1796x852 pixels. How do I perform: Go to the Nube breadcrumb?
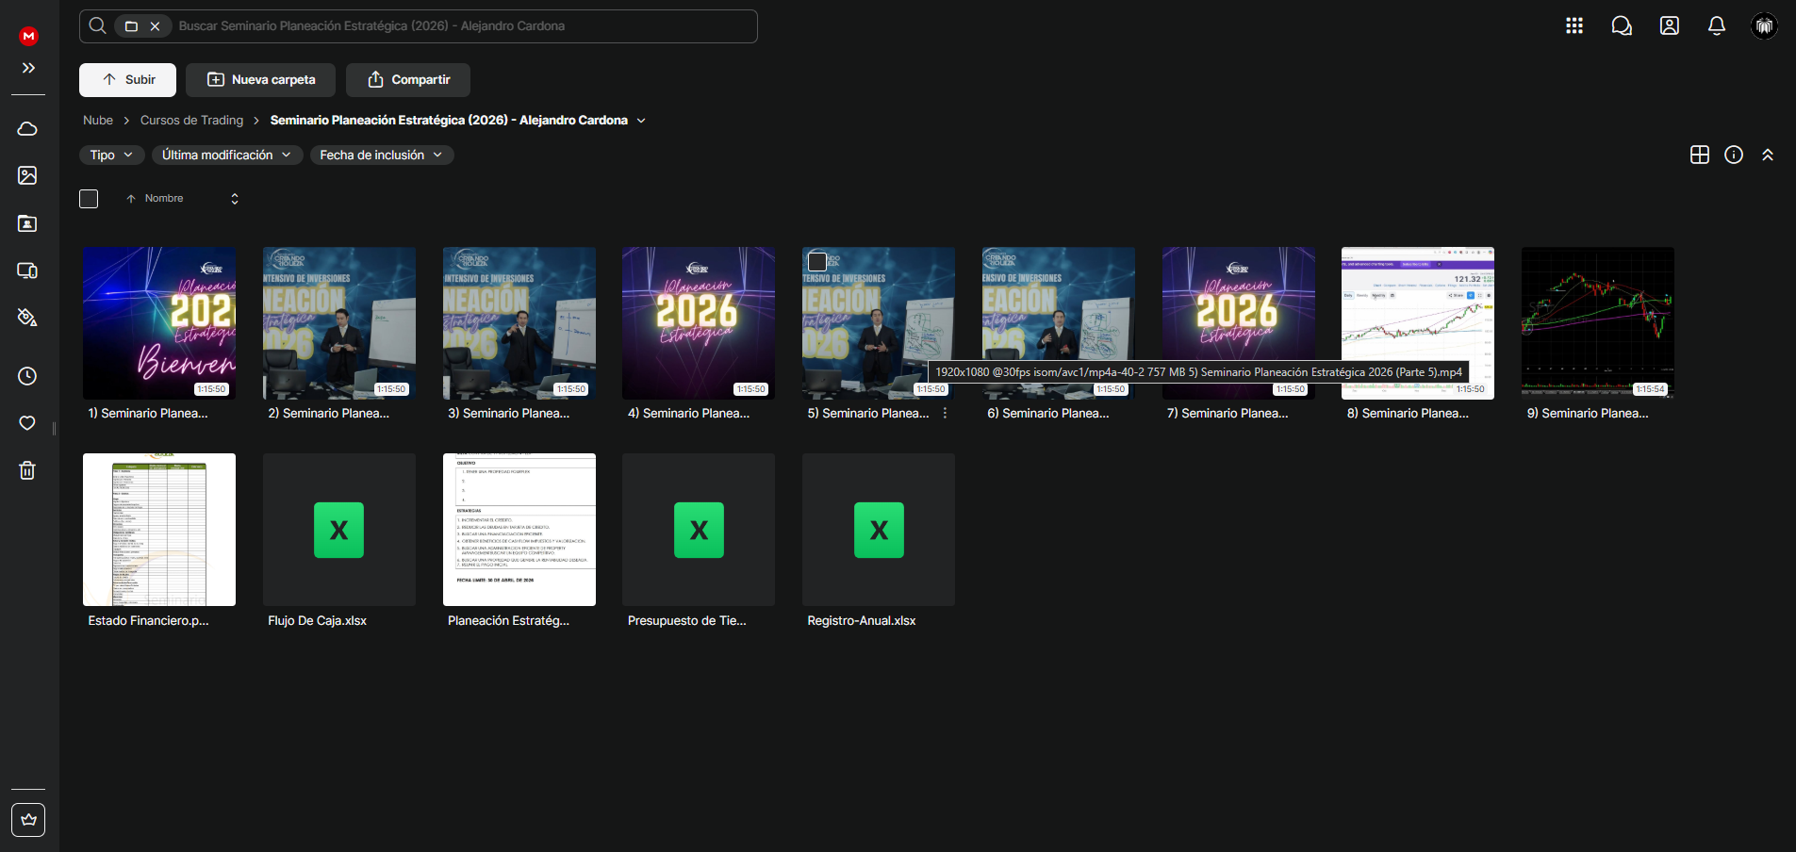98,120
